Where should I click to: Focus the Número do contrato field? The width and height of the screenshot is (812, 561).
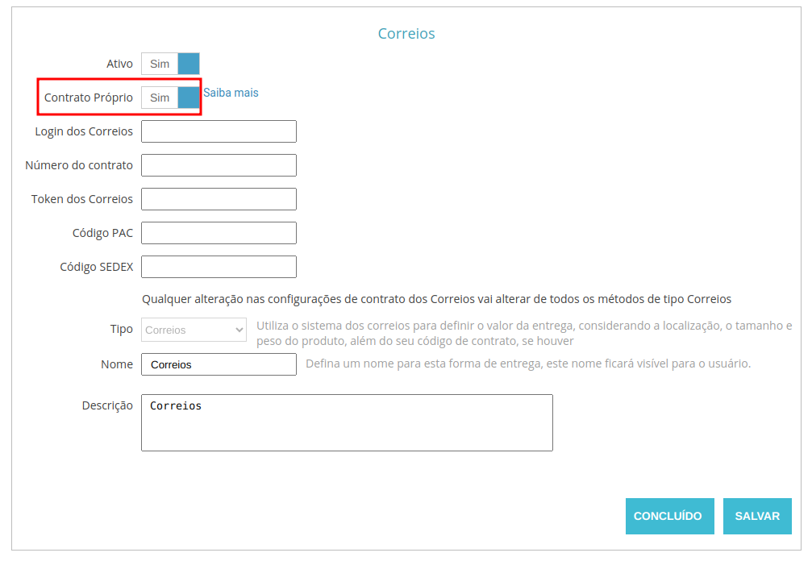pos(219,165)
